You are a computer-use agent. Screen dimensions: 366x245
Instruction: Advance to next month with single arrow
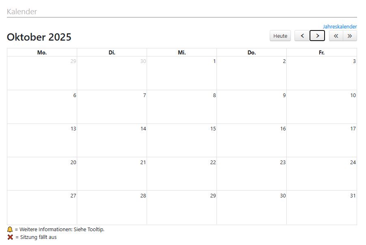(317, 36)
